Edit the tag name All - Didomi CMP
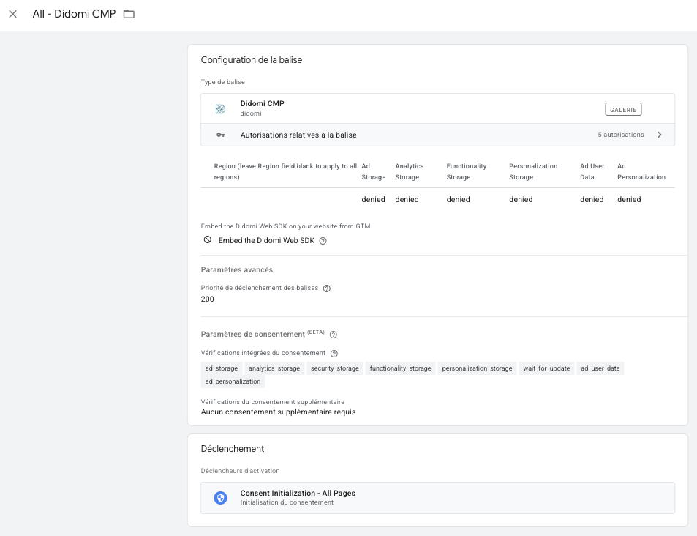697x536 pixels. pyautogui.click(x=74, y=14)
